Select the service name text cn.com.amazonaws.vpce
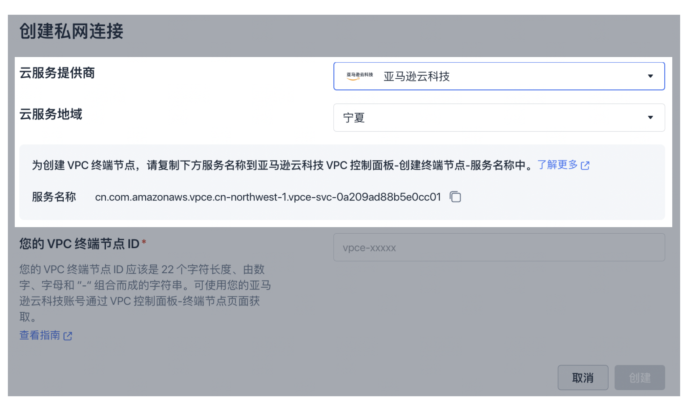688x410 pixels. (268, 197)
